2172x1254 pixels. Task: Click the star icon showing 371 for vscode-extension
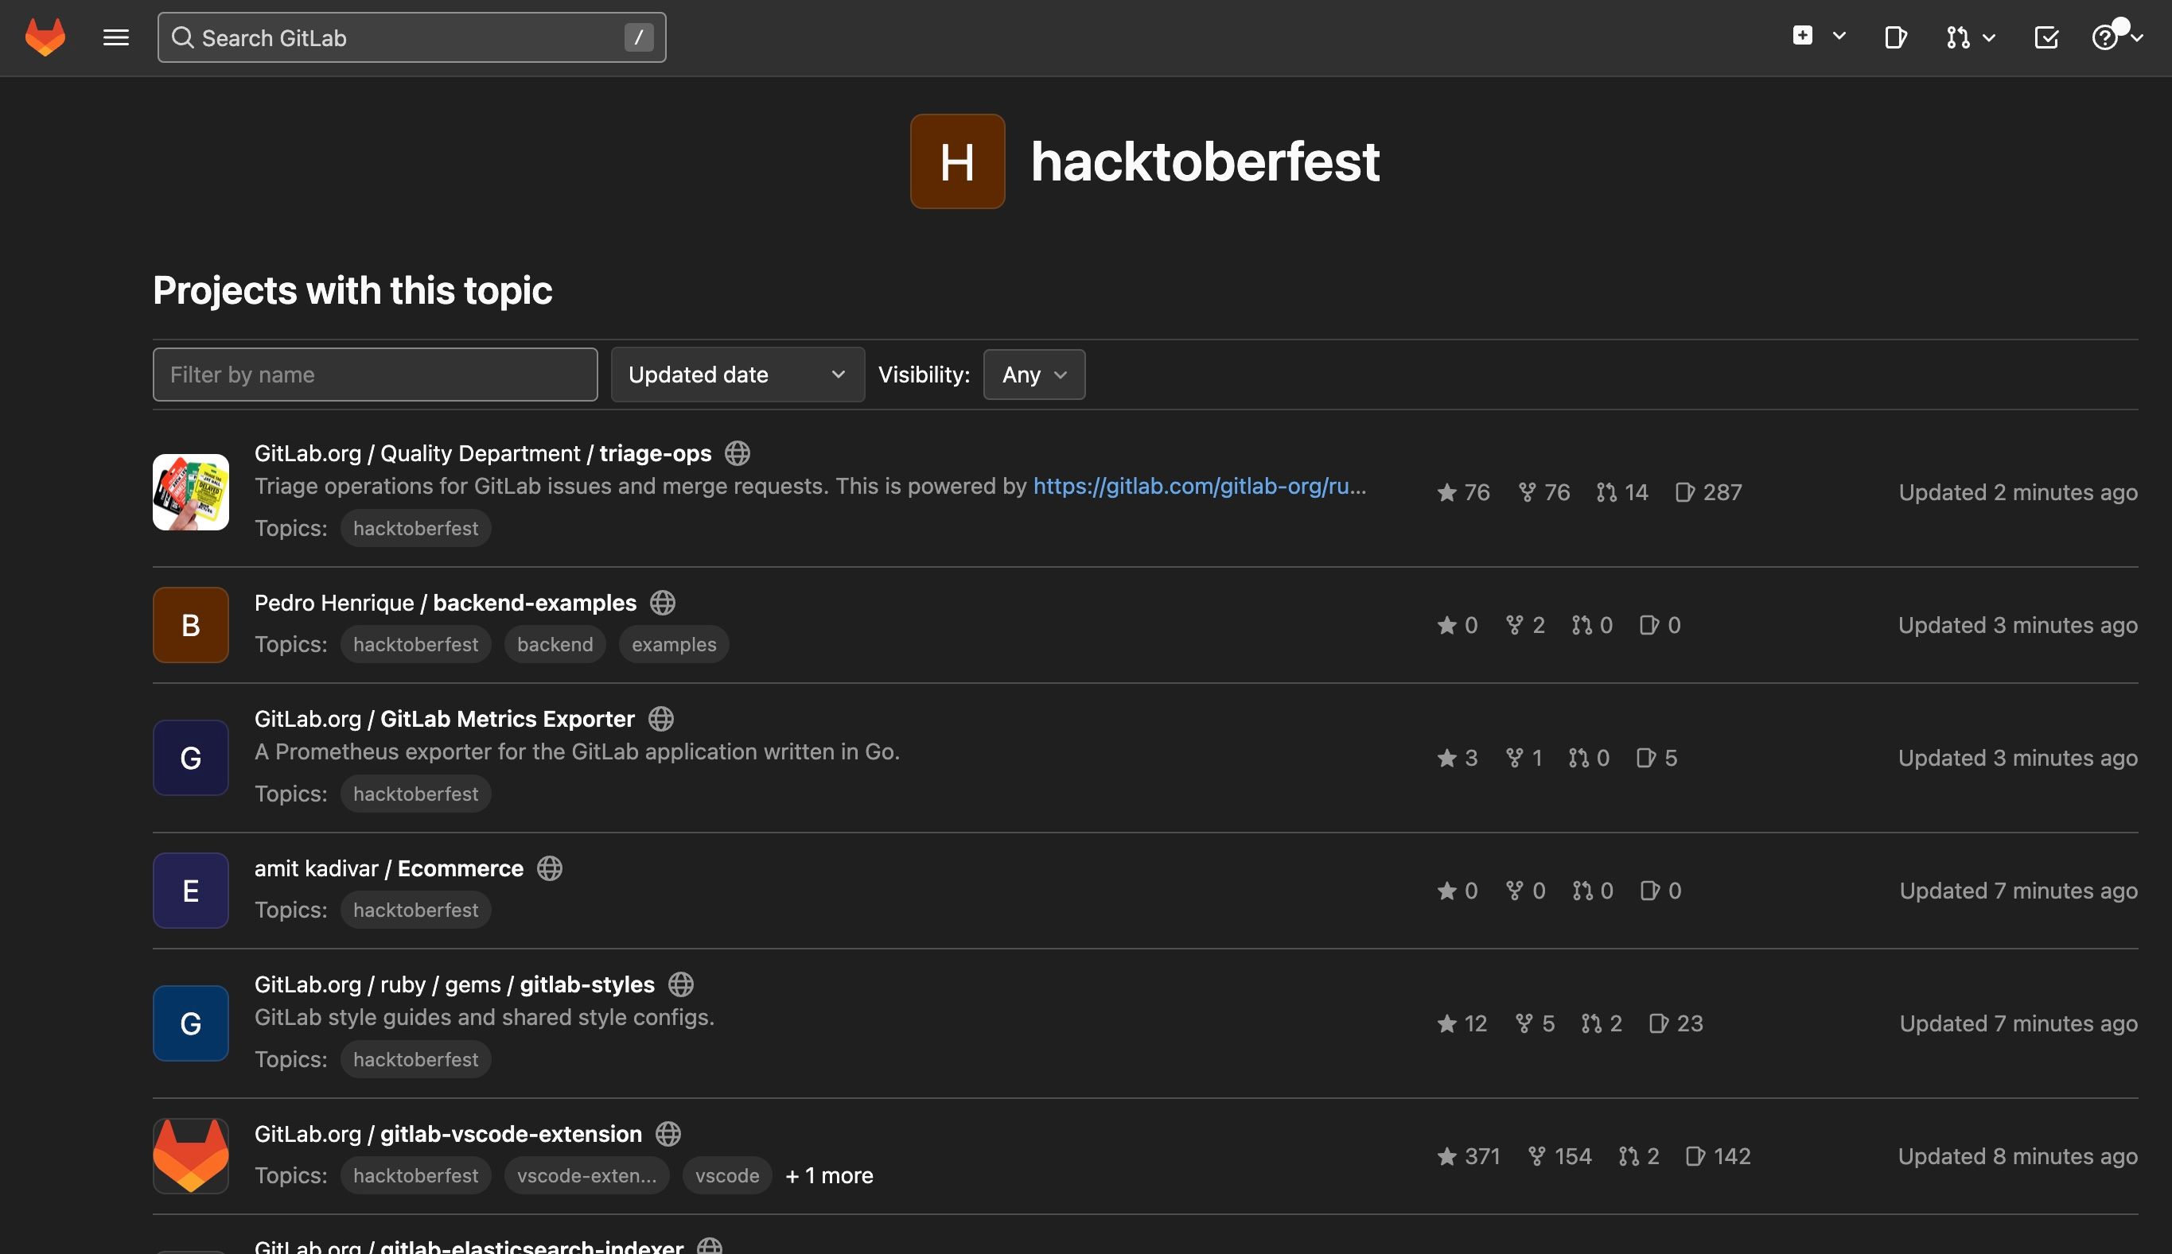1446,1156
